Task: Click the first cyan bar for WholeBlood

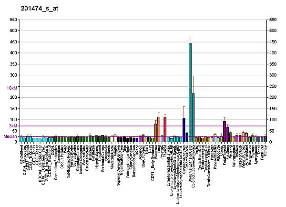Action: pyautogui.click(x=21, y=139)
